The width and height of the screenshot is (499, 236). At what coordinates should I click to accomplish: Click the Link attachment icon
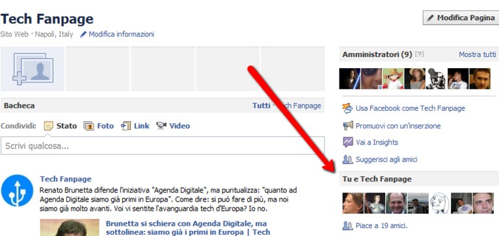(x=126, y=126)
